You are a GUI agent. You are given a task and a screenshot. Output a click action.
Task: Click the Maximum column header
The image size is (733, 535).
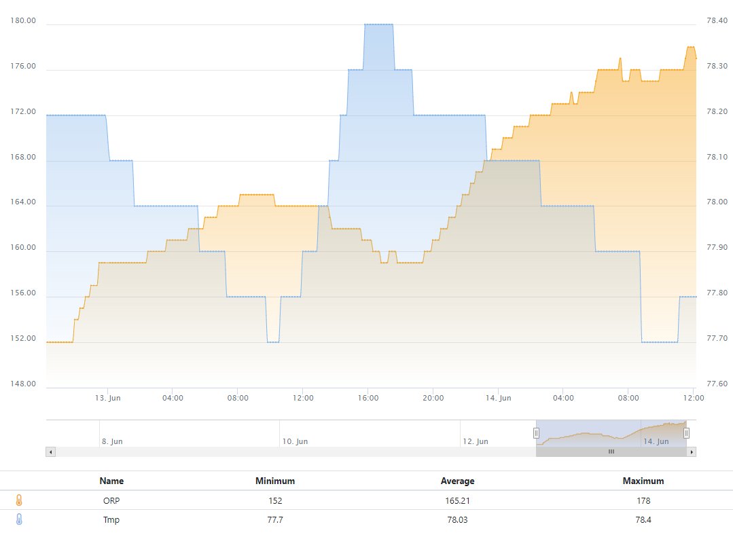643,481
